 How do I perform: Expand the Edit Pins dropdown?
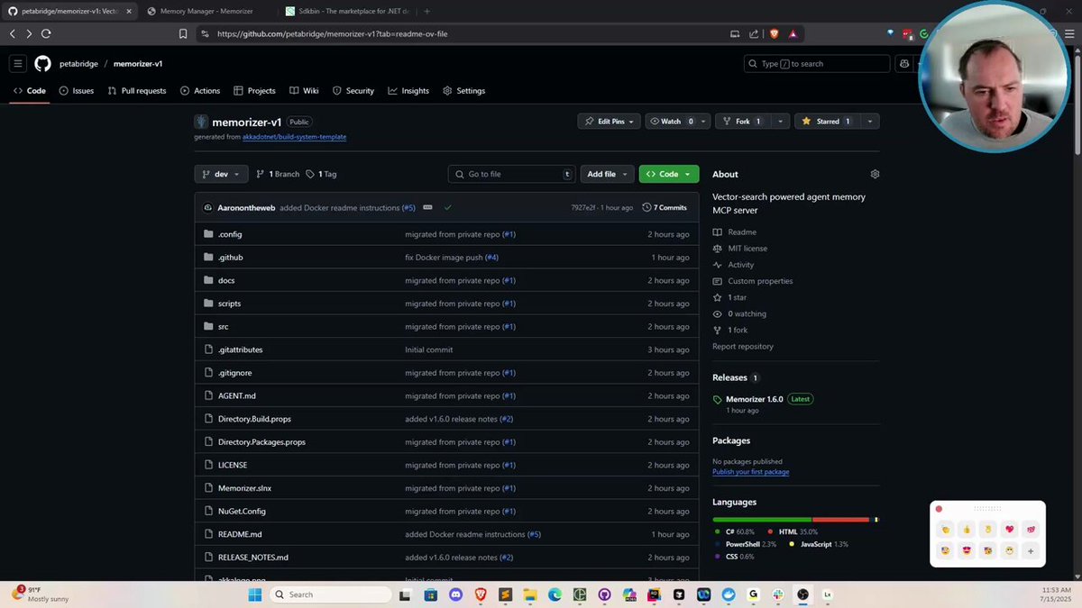(609, 121)
